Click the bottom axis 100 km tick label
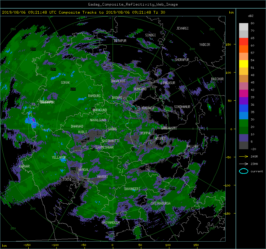 168,245
